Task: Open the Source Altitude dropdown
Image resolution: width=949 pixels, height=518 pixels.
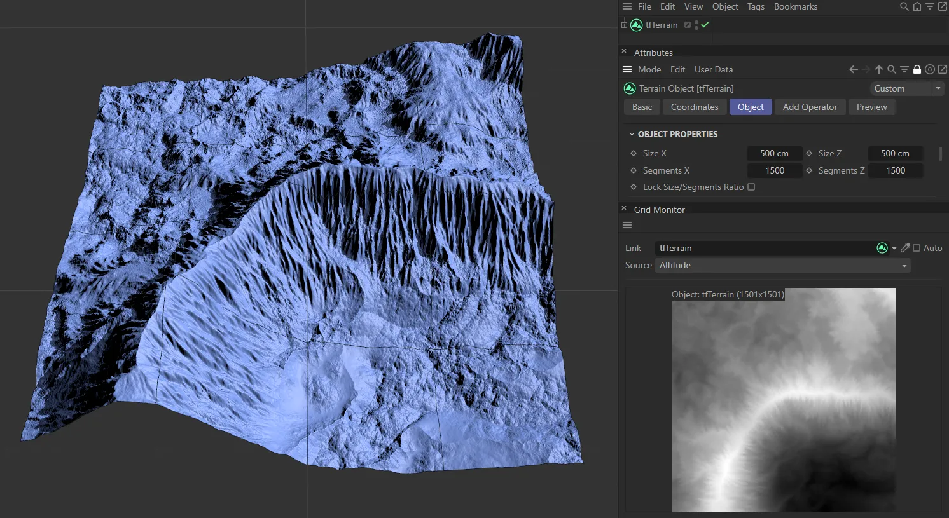Action: click(x=782, y=265)
